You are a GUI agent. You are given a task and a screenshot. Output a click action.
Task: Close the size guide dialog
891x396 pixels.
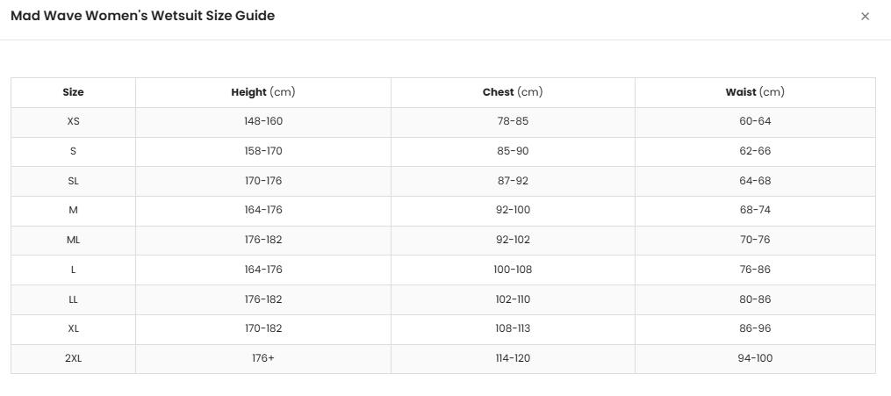[x=865, y=17]
